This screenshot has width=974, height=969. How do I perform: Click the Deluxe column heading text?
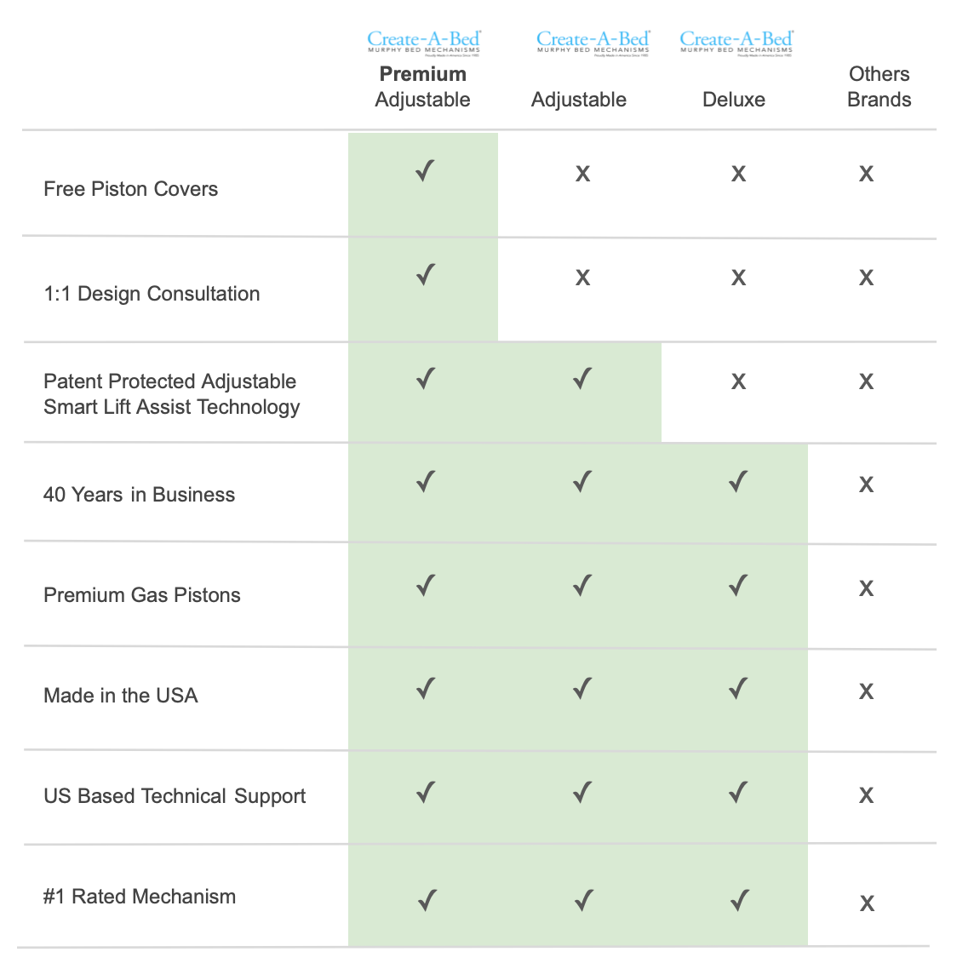click(734, 100)
